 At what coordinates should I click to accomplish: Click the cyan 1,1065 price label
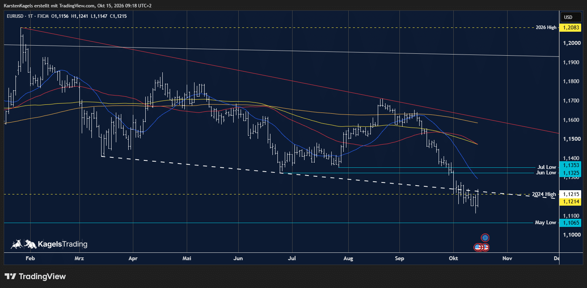point(571,223)
